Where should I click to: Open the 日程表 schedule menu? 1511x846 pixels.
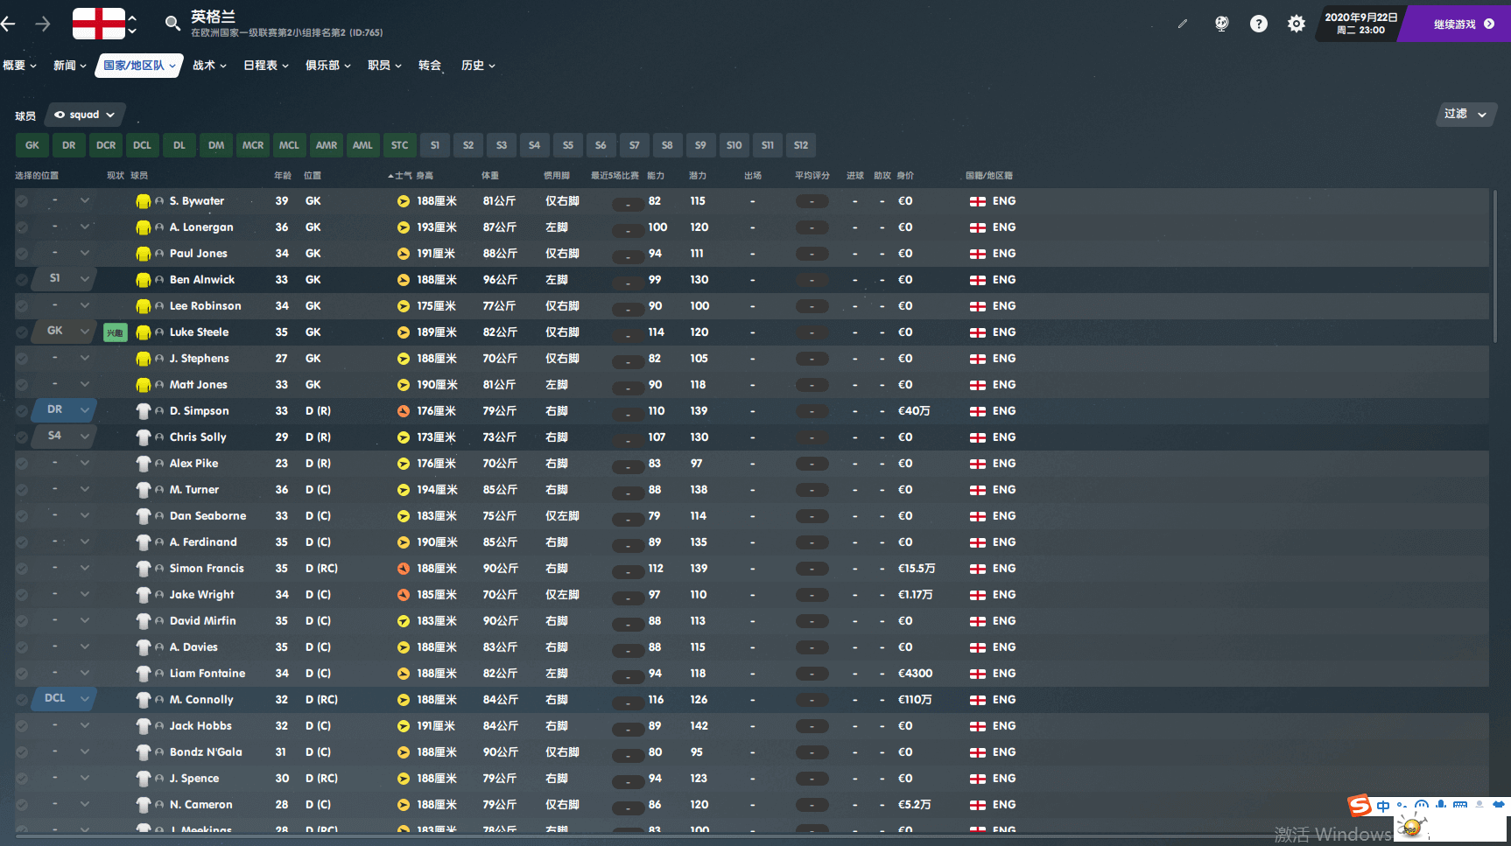point(265,66)
